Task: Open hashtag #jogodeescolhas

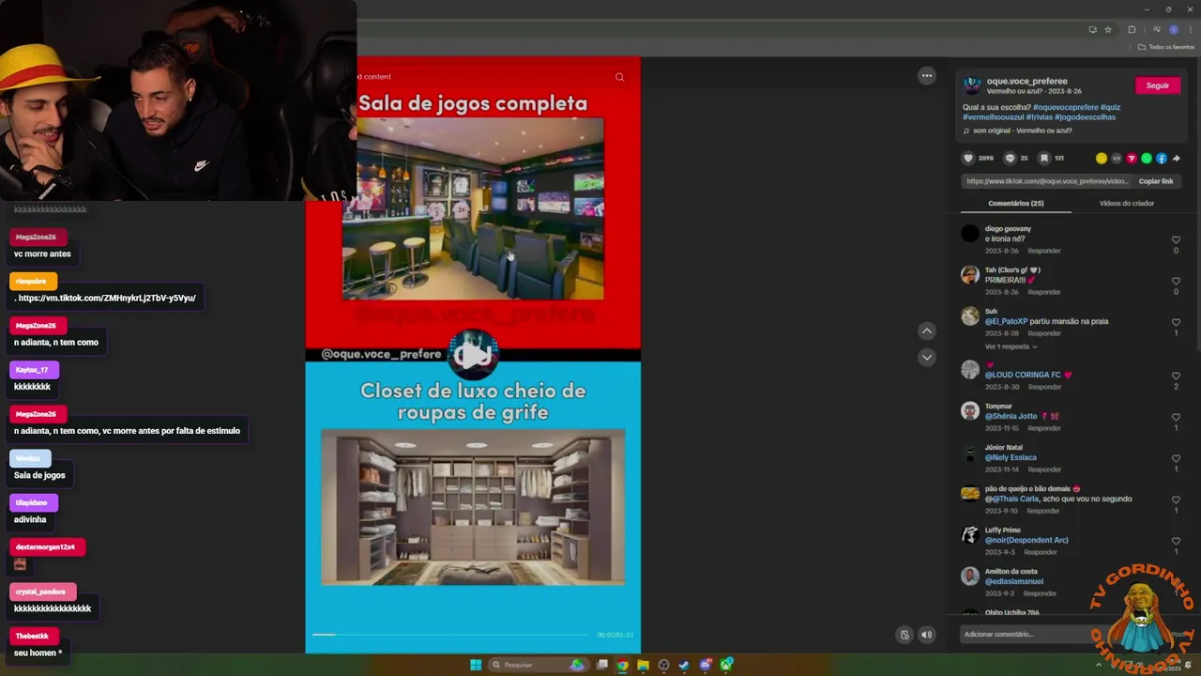Action: click(x=1086, y=117)
